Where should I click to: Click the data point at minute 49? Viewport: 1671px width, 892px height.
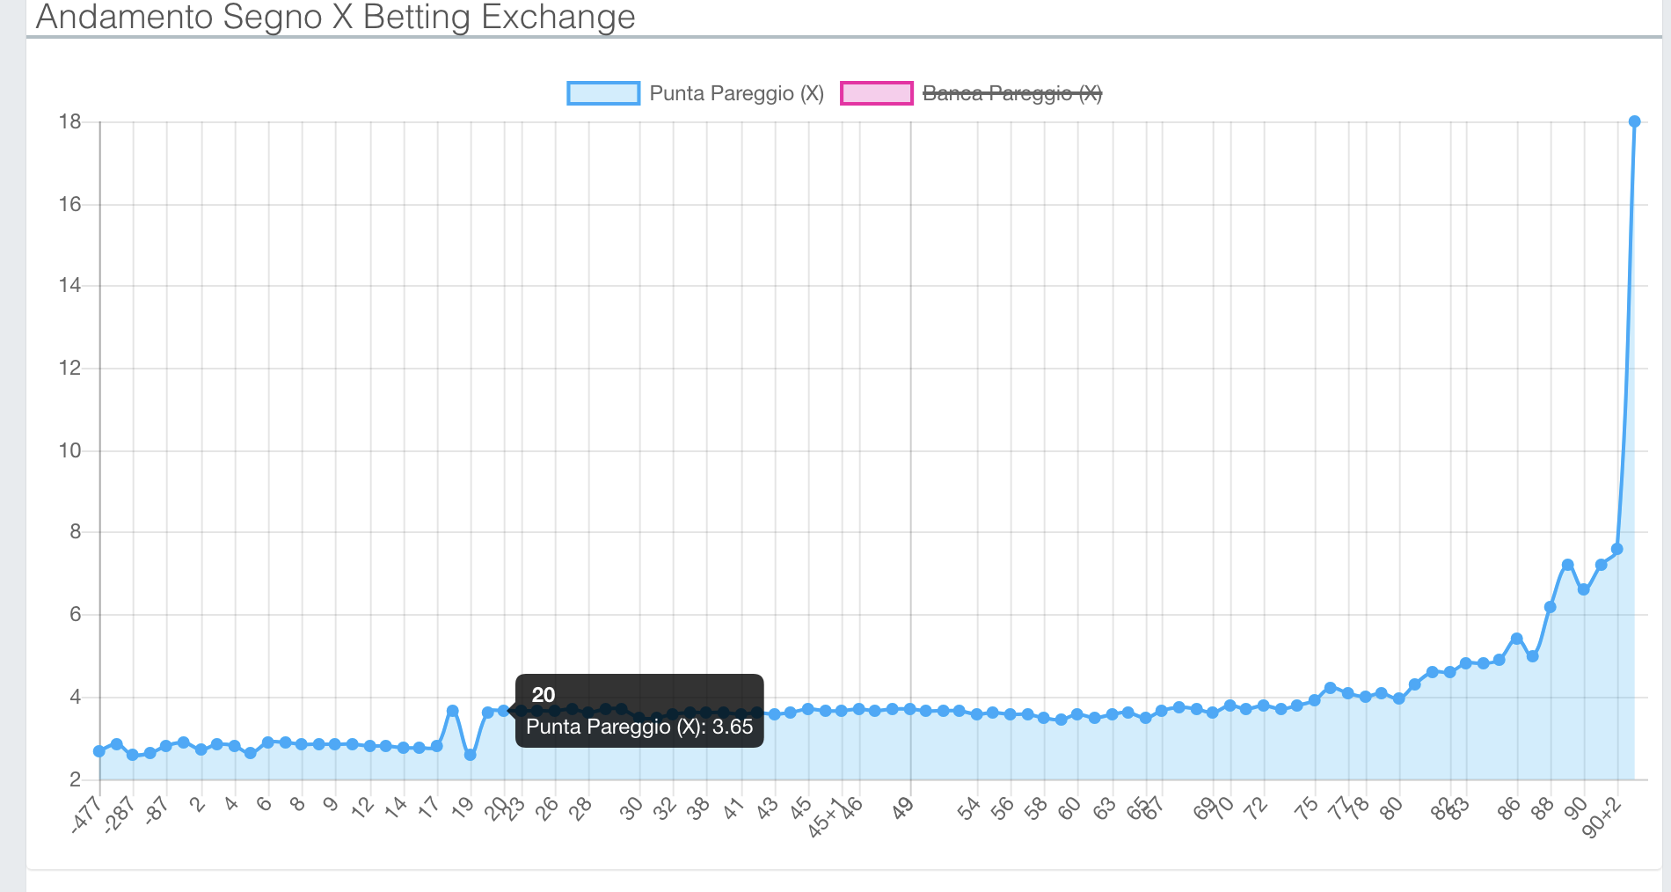pyautogui.click(x=910, y=709)
